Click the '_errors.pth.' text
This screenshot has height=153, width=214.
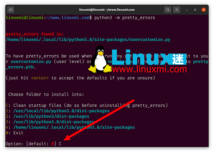21,67
